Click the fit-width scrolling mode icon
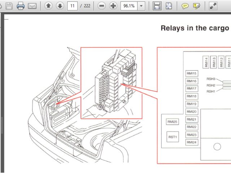Image resolution: width=231 pixels, height=173 pixels. 157,6
